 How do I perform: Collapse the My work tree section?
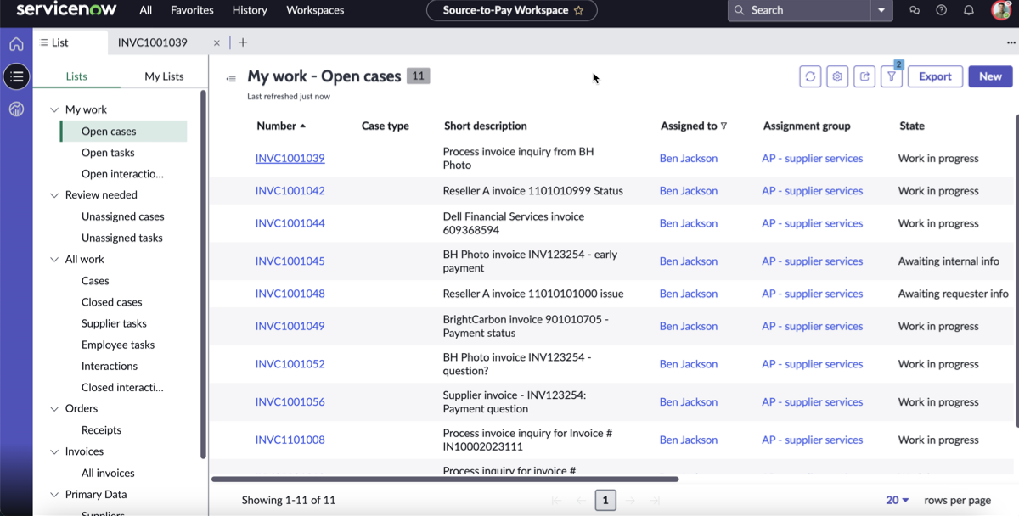[x=54, y=109]
